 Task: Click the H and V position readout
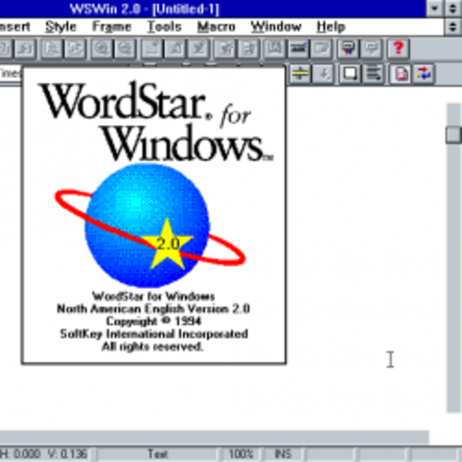click(43, 454)
